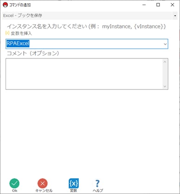Click the RPAExcel instance name field
The image size is (180, 194).
click(x=87, y=44)
